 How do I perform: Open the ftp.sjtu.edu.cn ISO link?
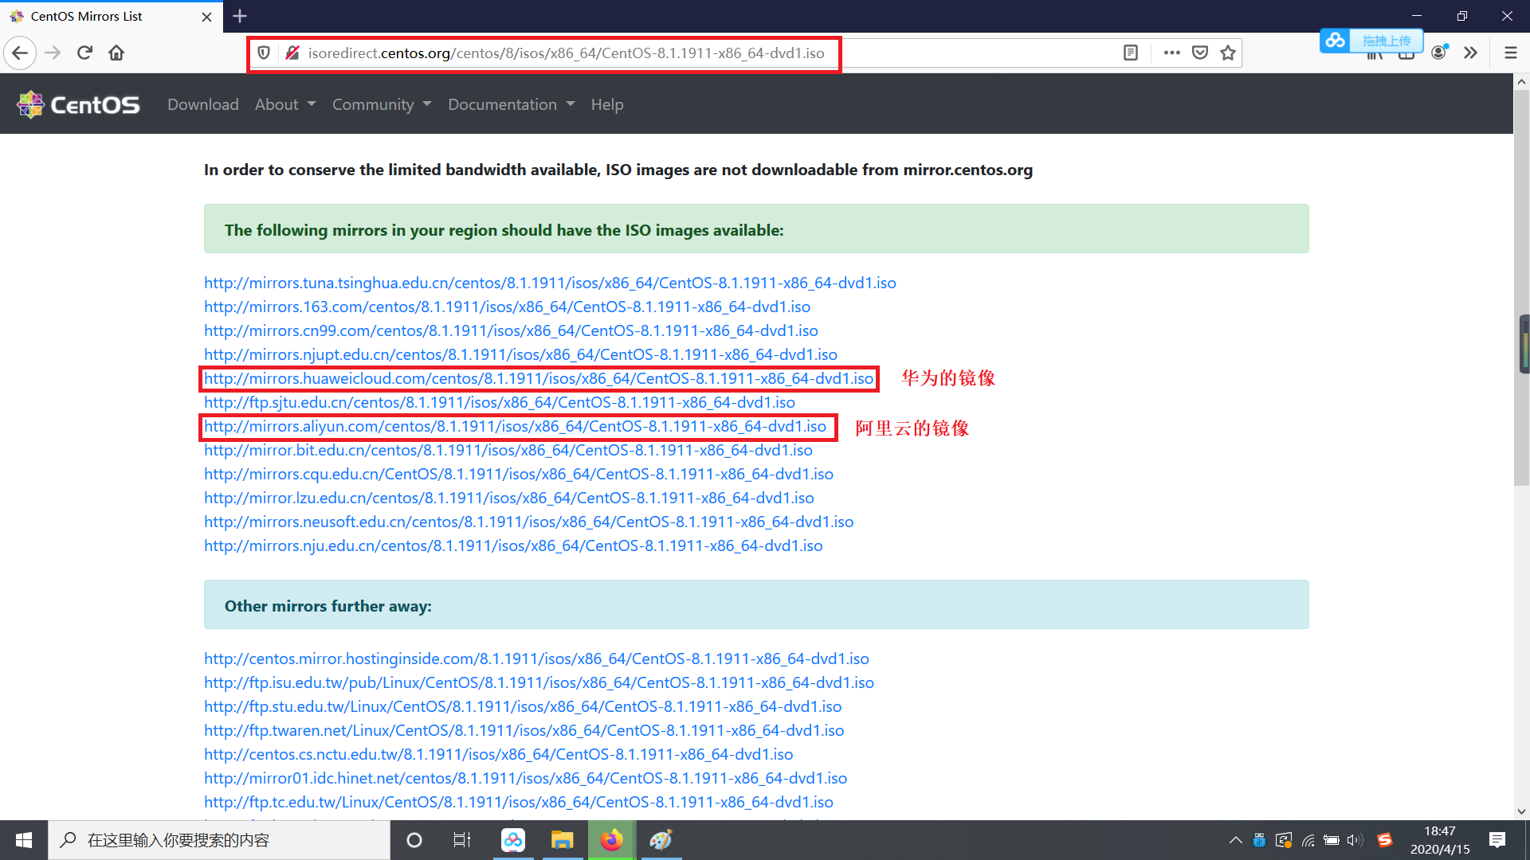500,402
